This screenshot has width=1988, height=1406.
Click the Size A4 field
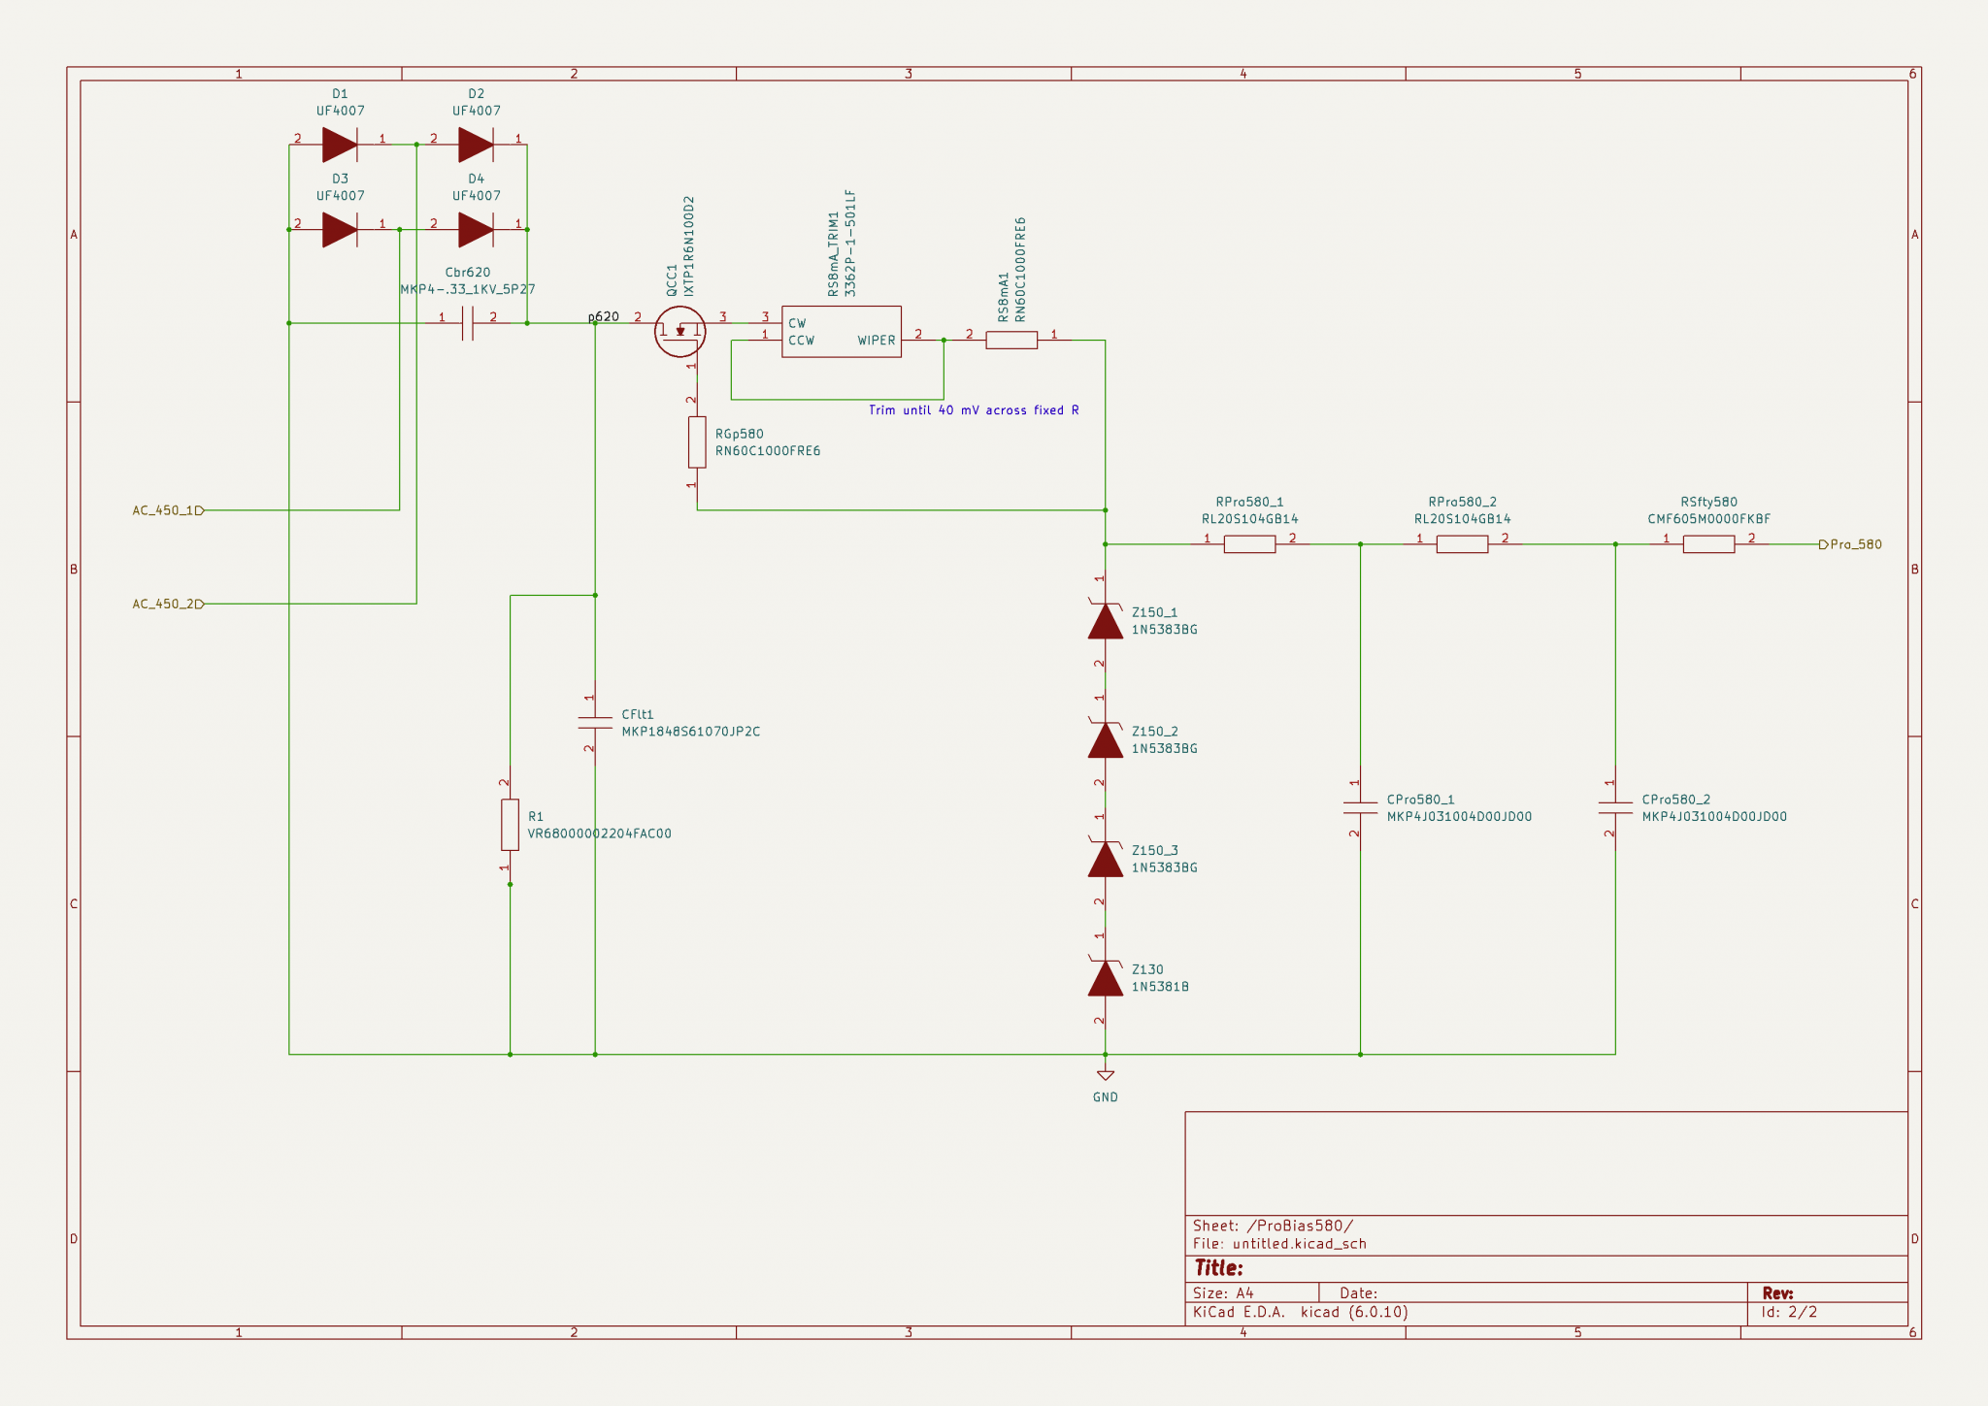(x=1223, y=1293)
